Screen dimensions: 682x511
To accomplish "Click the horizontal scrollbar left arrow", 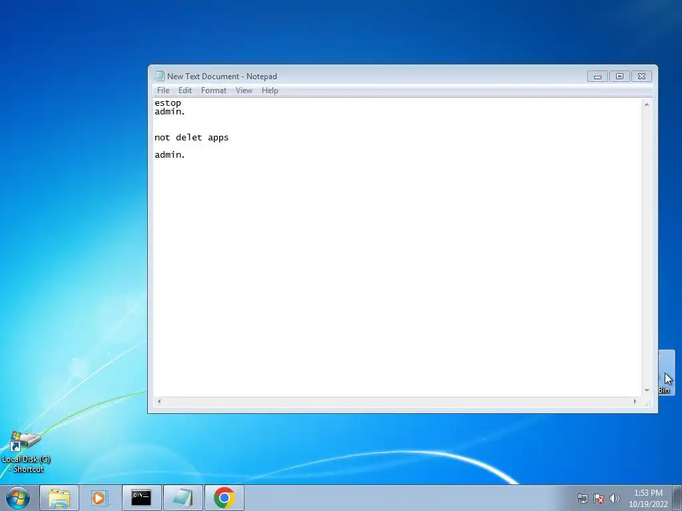I will pyautogui.click(x=159, y=401).
